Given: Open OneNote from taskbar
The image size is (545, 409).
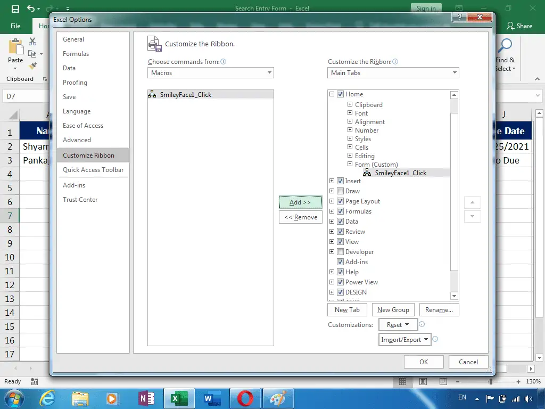Looking at the screenshot, I should pos(146,398).
